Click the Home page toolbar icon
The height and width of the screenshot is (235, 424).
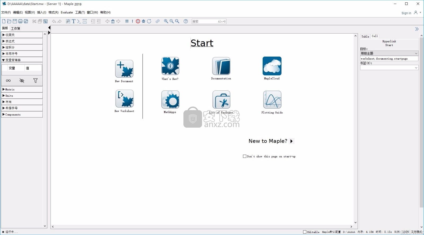point(113,21)
